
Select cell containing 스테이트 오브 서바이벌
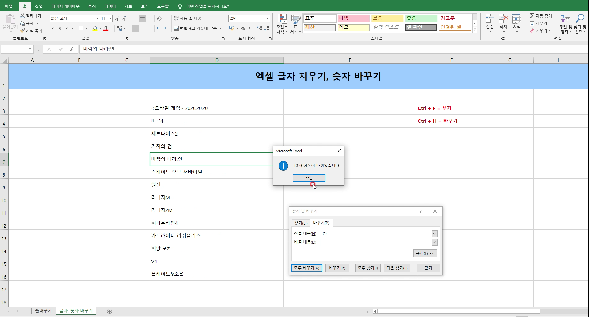[217, 172]
